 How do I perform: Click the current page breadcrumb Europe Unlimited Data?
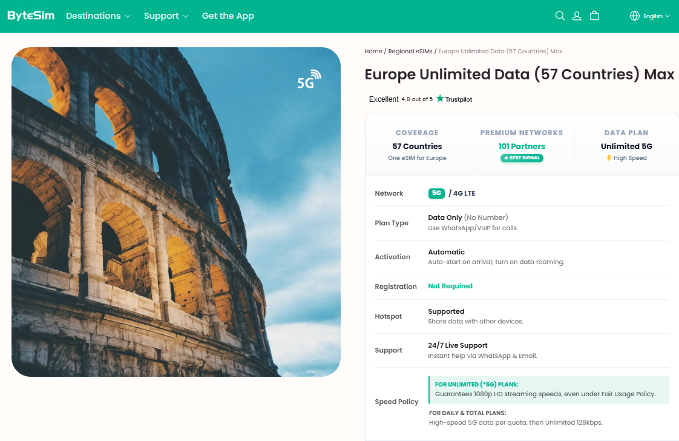pos(500,51)
